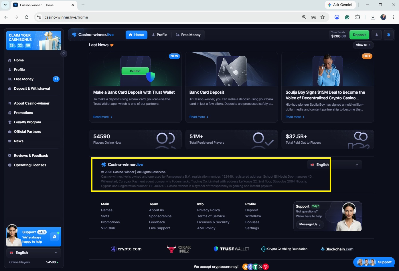Click the Blockchain.com partner logo
Viewport: 399px width, 271px height.
(337, 249)
